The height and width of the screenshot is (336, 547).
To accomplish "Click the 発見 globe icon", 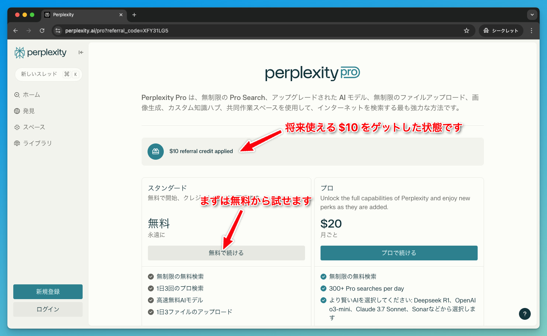I will click(x=17, y=111).
